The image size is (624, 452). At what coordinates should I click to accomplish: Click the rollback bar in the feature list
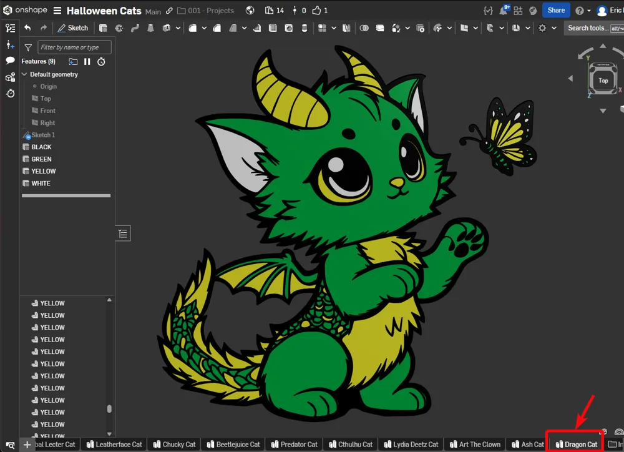[66, 196]
